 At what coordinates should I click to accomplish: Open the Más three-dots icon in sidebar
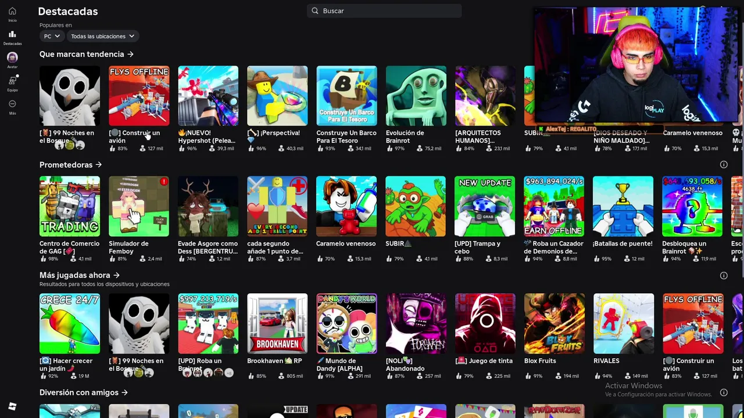pyautogui.click(x=12, y=104)
